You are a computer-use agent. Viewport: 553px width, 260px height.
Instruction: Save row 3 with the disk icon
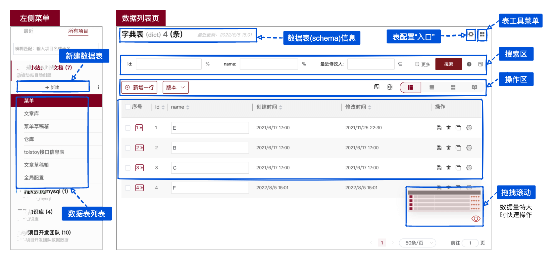(x=439, y=168)
